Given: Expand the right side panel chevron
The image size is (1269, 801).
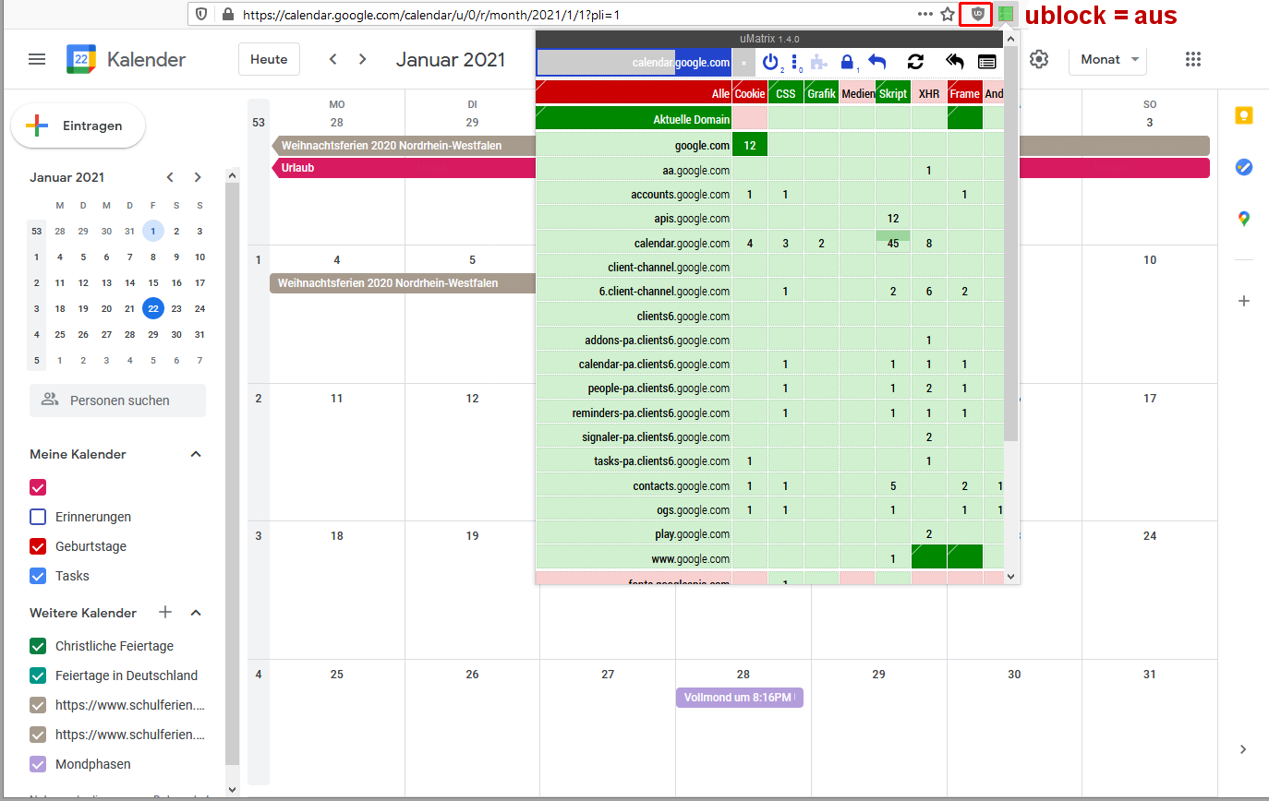Looking at the screenshot, I should click(x=1243, y=749).
